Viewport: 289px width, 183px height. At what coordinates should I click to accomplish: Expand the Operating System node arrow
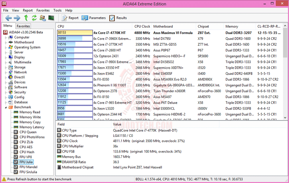(6, 47)
